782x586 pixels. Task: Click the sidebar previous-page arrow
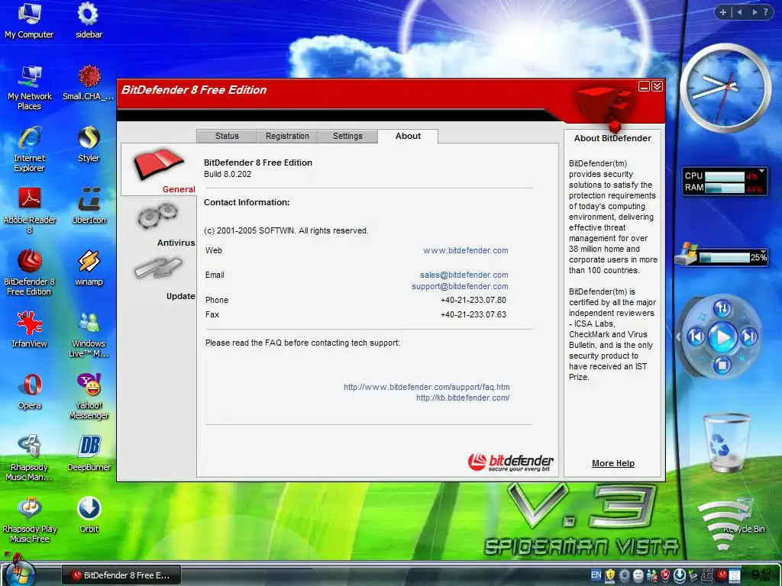(739, 12)
